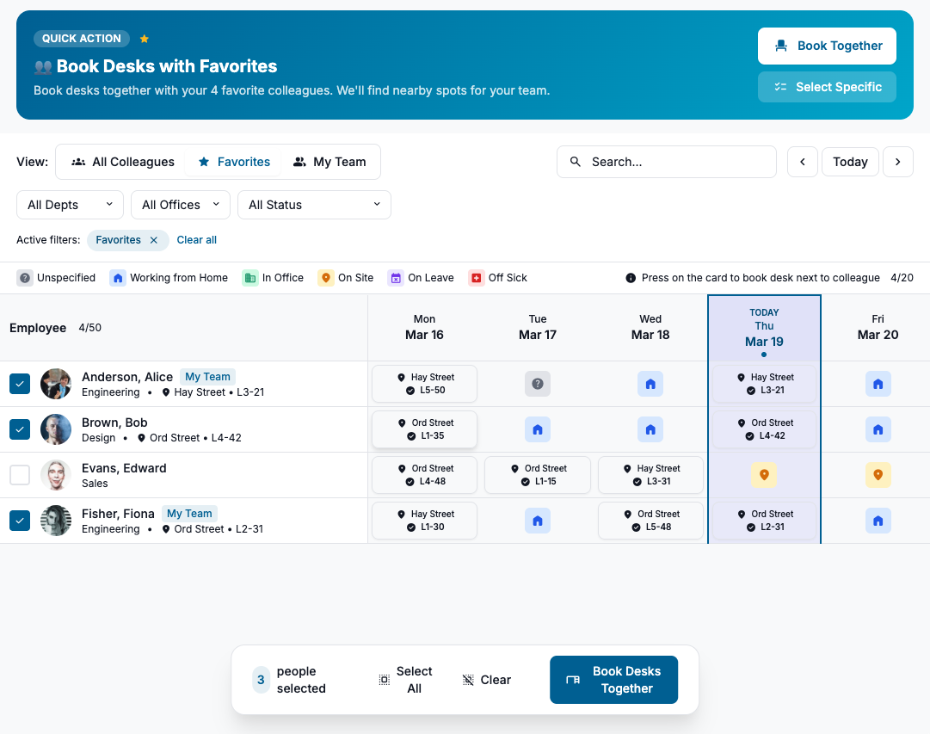This screenshot has height=734, width=930.
Task: Select the On Site legend icon
Action: (326, 278)
